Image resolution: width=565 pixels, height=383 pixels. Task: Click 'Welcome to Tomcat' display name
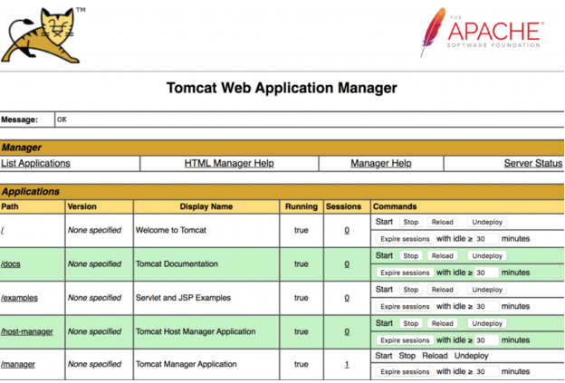tap(171, 230)
